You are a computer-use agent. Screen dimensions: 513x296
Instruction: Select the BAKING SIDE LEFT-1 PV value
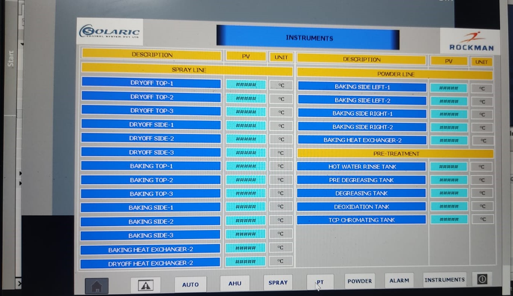449,88
